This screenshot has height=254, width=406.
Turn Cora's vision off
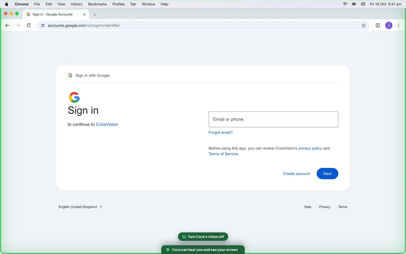[x=203, y=237]
